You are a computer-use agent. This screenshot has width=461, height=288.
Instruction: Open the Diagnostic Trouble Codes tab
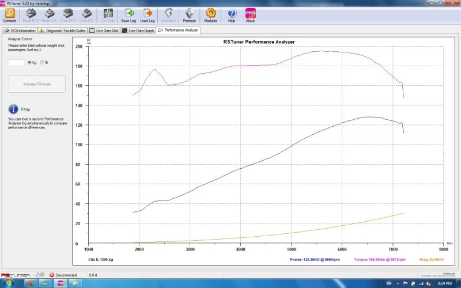tap(62, 30)
